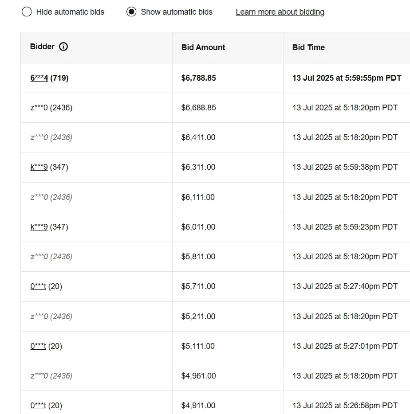
Task: Click the Bidder column header text
Action: (x=42, y=47)
